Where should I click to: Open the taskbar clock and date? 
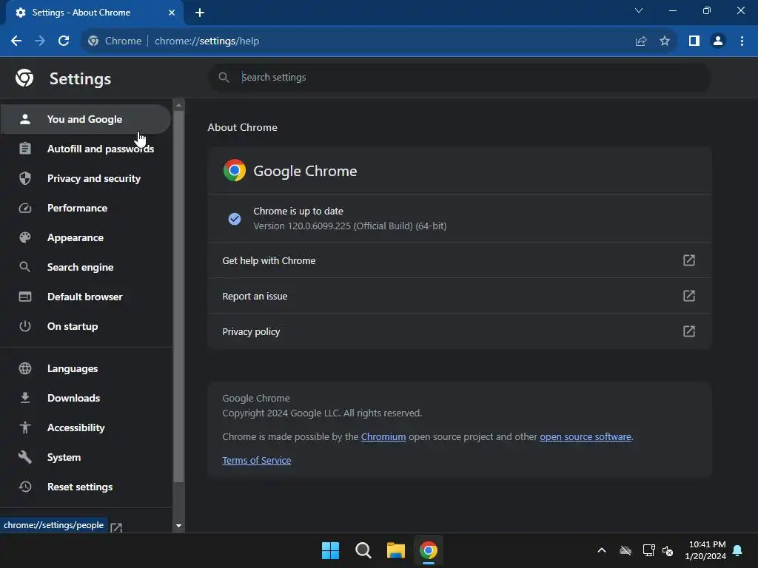point(705,550)
